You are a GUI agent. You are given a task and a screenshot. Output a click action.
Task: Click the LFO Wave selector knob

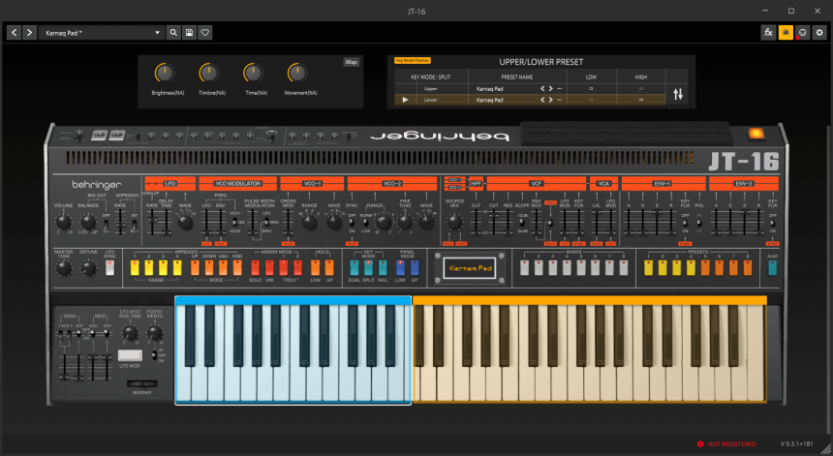click(185, 222)
